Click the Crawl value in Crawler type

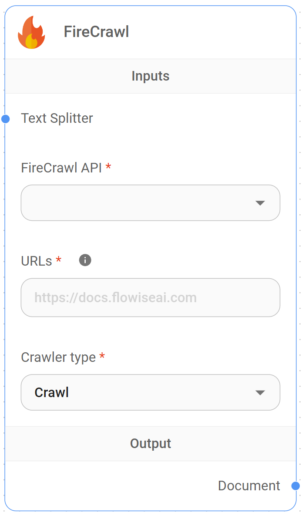[x=51, y=392]
